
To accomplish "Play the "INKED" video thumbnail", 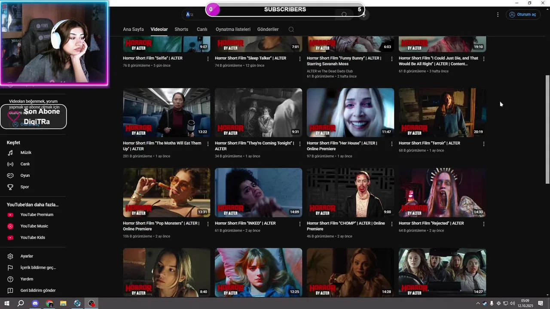I will point(258,193).
